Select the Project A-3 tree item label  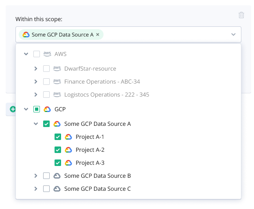tap(90, 163)
